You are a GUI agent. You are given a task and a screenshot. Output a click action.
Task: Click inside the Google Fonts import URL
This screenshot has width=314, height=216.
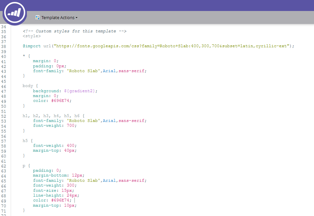(172, 46)
